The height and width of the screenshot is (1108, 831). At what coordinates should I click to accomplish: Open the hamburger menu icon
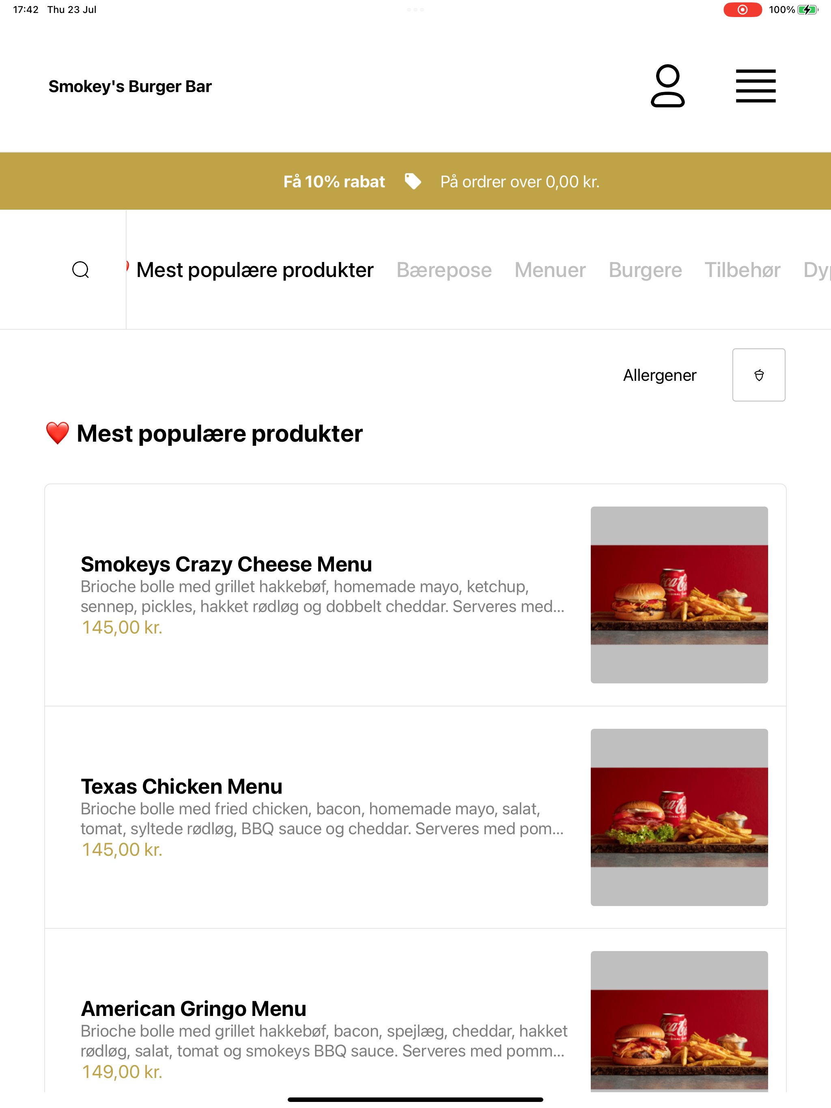coord(755,86)
